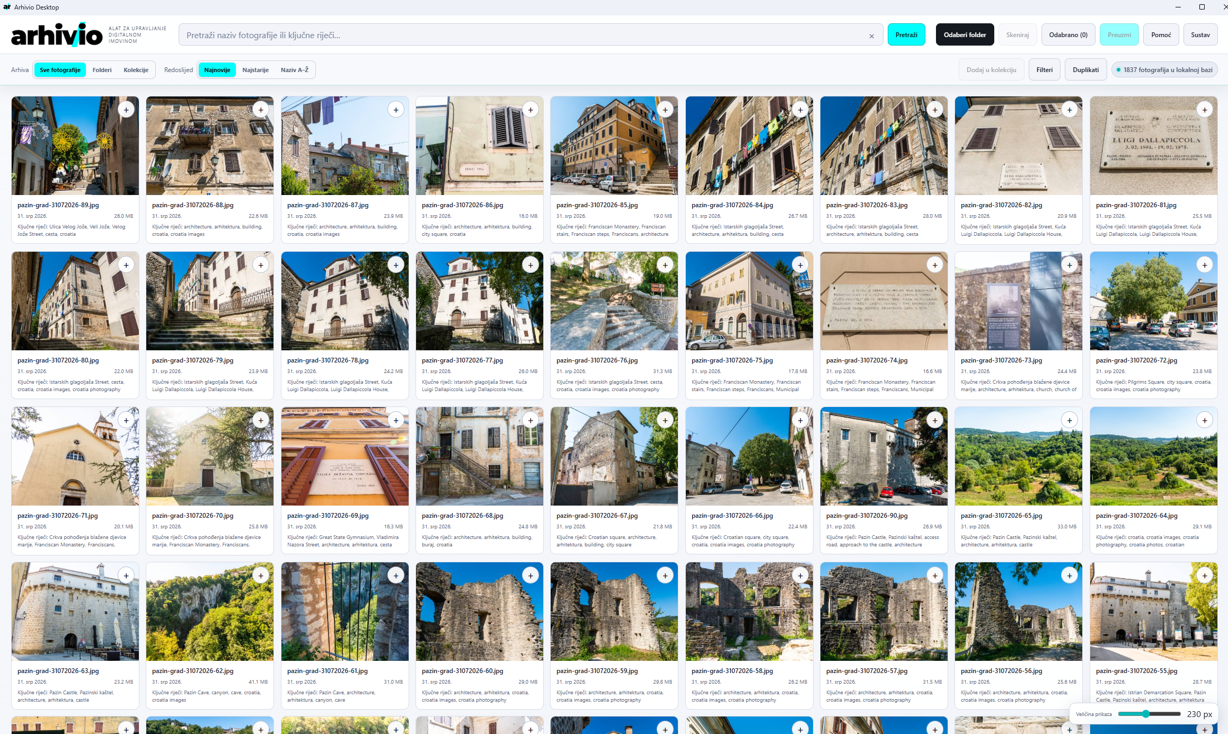The image size is (1228, 734).
Task: Sort photos by Najnovije
Action: 217,70
